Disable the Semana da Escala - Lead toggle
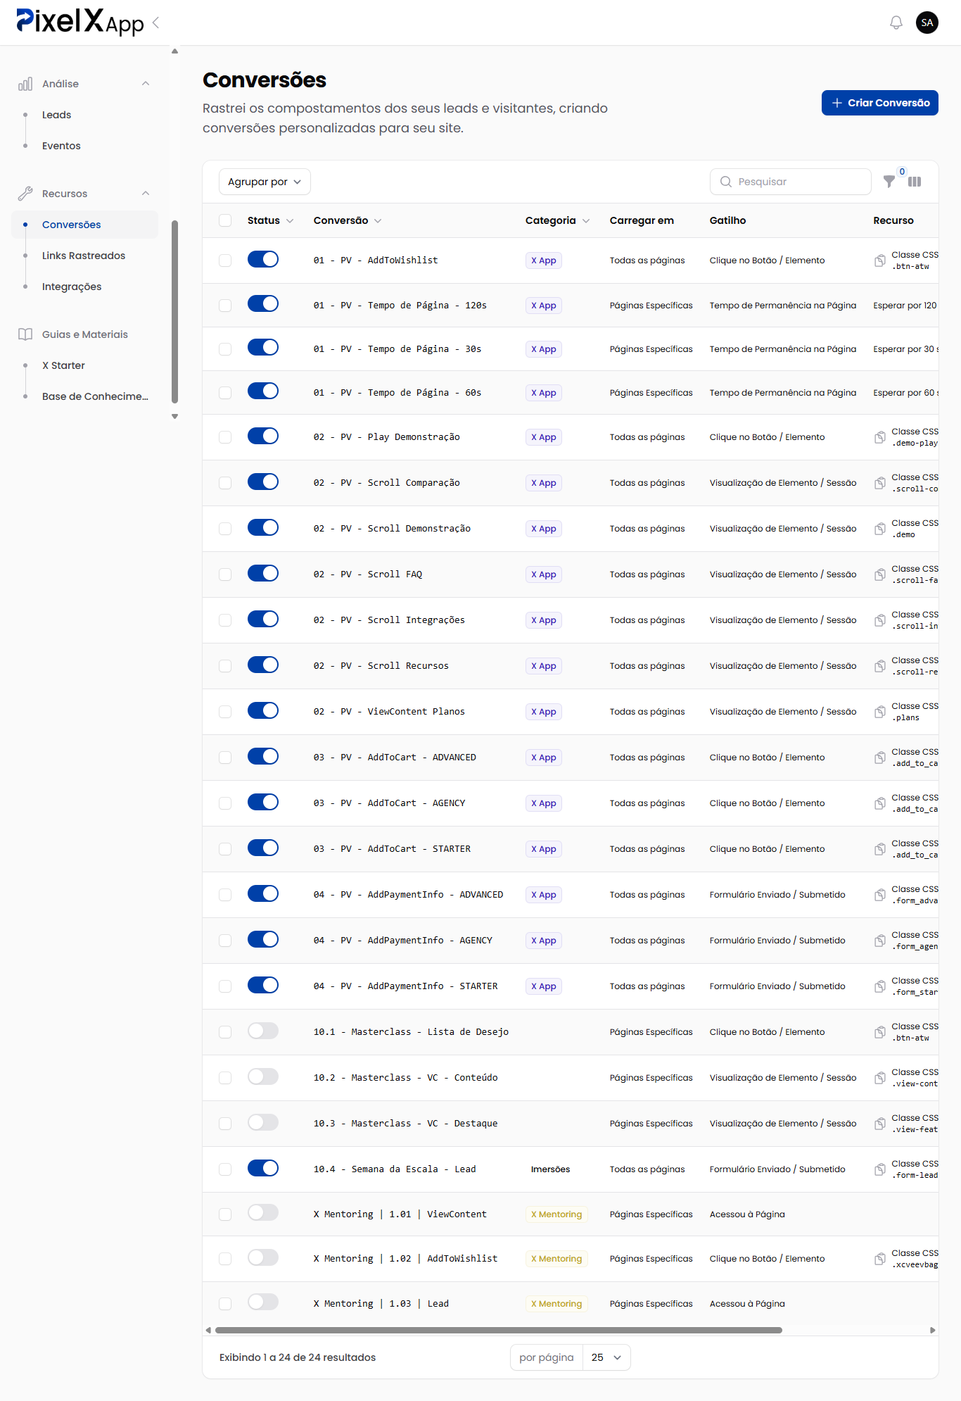This screenshot has width=961, height=1401. pyautogui.click(x=263, y=1168)
